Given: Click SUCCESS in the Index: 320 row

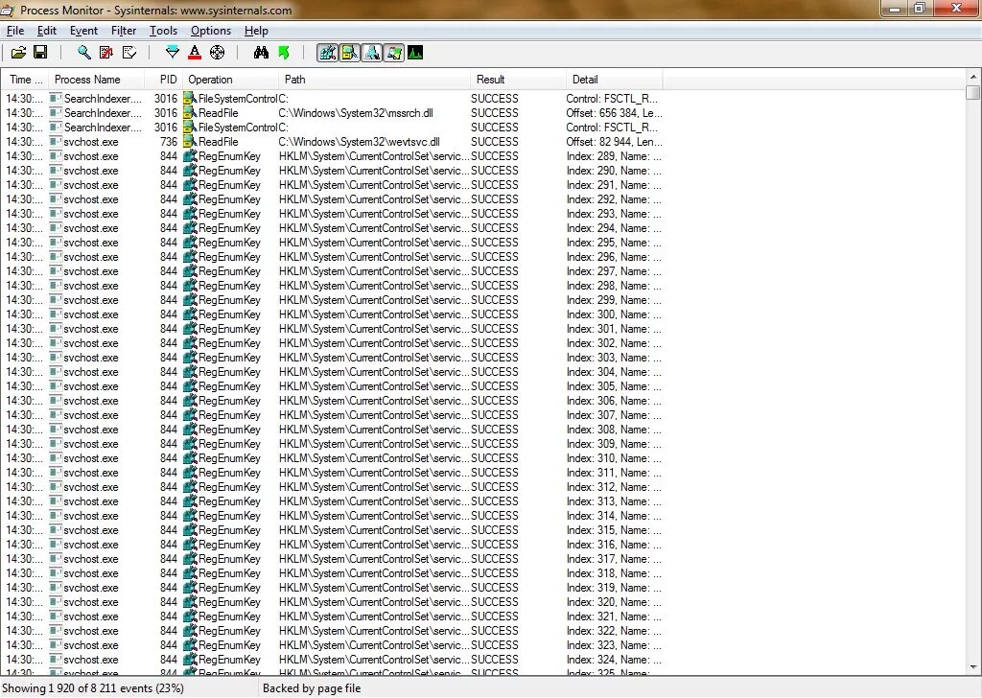Looking at the screenshot, I should coord(495,603).
